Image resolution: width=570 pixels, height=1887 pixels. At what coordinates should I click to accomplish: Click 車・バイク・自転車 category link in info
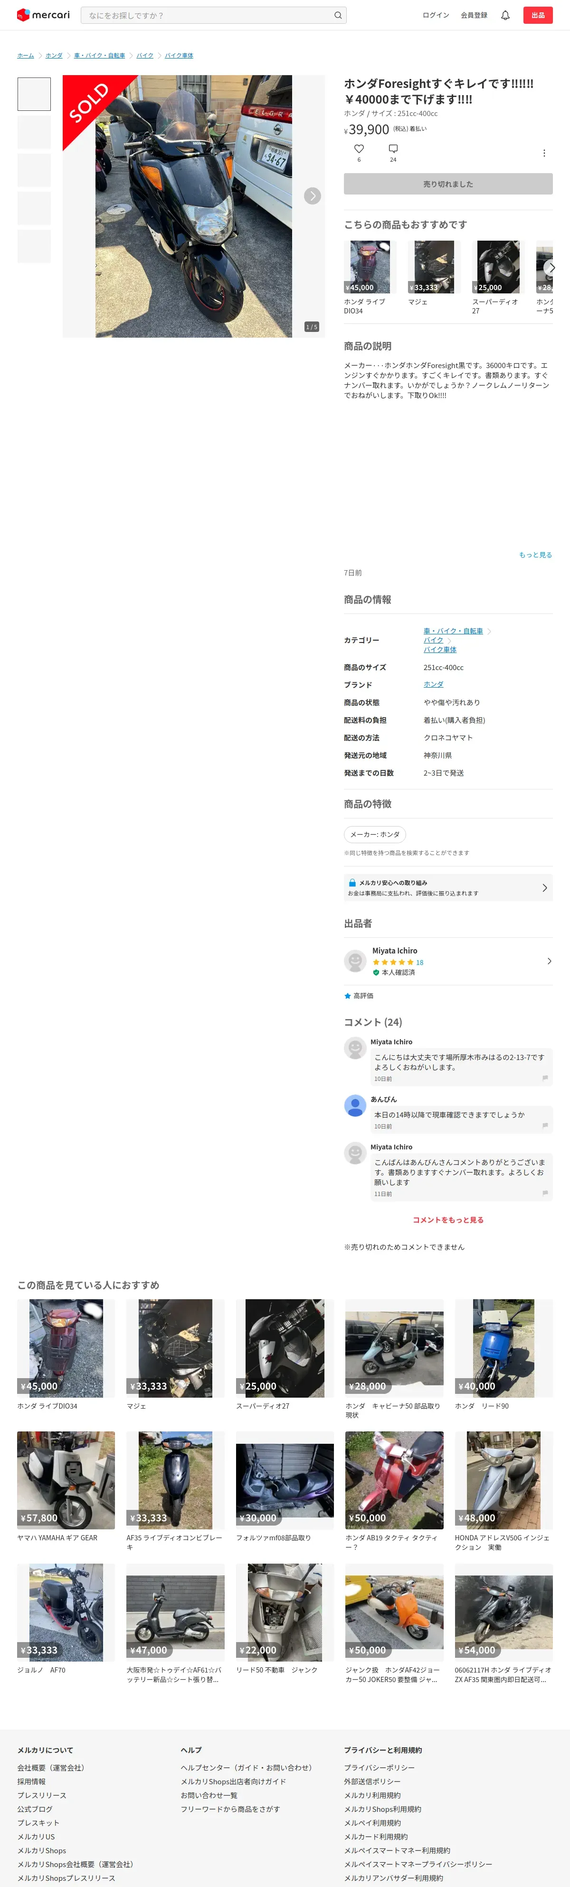(x=453, y=631)
